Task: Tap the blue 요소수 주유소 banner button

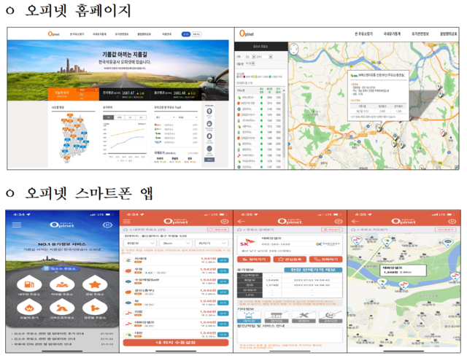Action: click(x=61, y=268)
